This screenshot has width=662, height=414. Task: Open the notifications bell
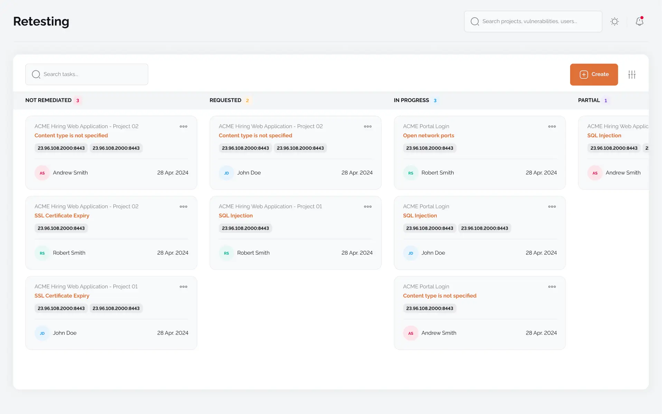pos(639,21)
